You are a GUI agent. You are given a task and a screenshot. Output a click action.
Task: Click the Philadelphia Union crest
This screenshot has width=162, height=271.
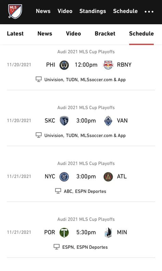click(x=64, y=65)
